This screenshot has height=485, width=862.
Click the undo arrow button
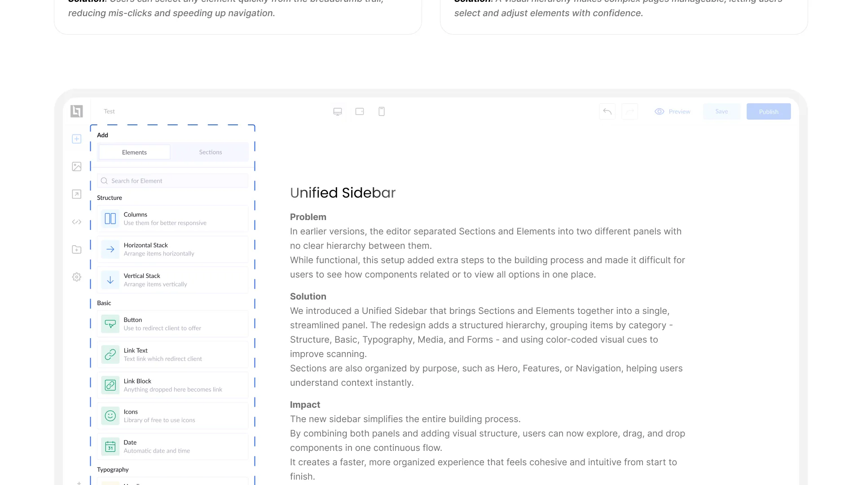(607, 111)
